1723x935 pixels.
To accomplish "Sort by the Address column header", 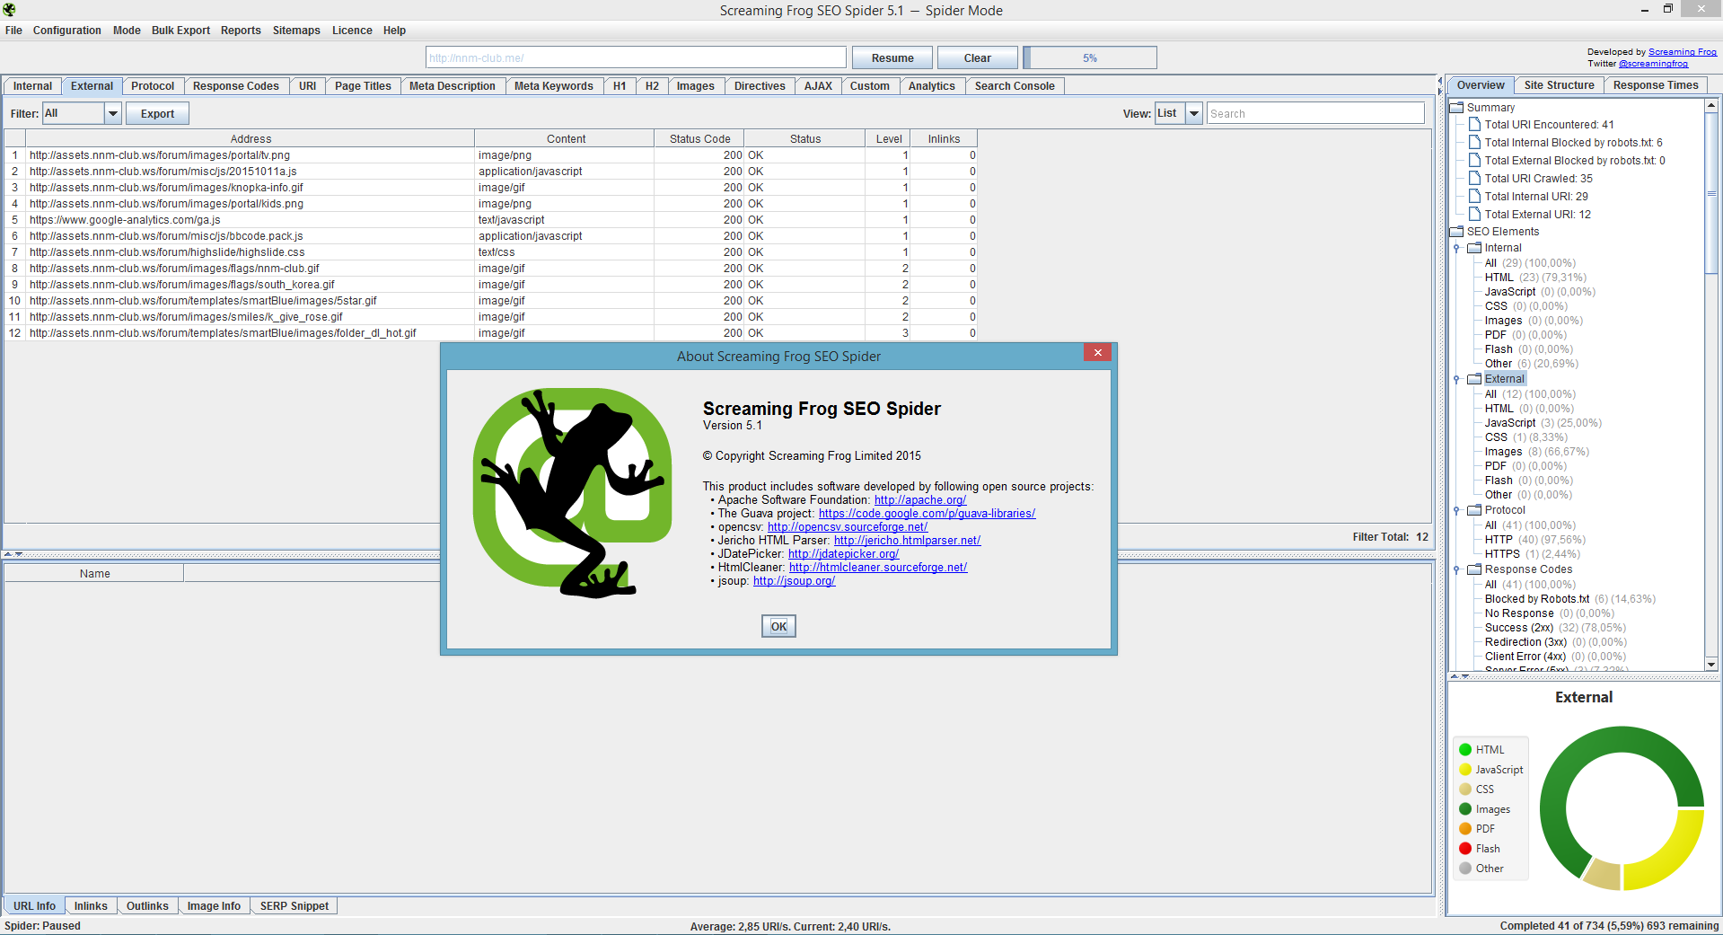I will click(251, 139).
